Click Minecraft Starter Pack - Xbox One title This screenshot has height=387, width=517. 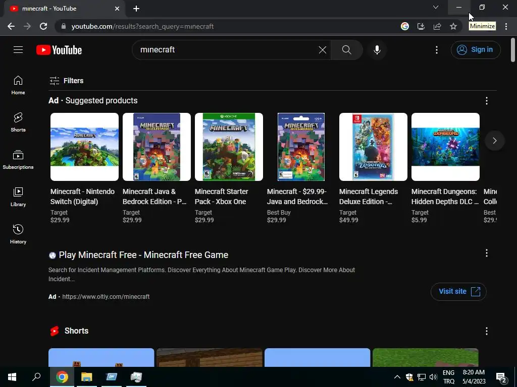222,197
